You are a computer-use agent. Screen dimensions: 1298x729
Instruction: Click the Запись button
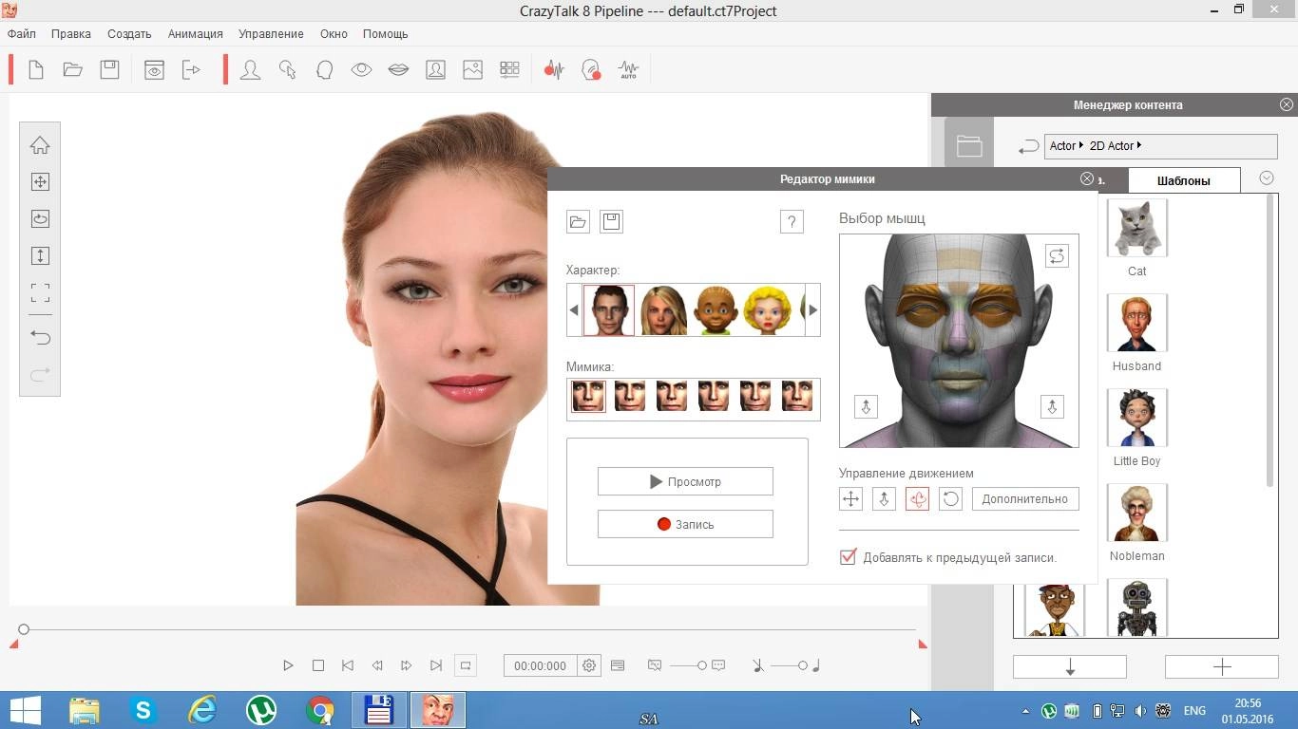click(685, 524)
